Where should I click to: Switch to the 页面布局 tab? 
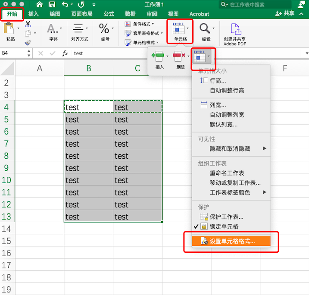[x=82, y=14]
